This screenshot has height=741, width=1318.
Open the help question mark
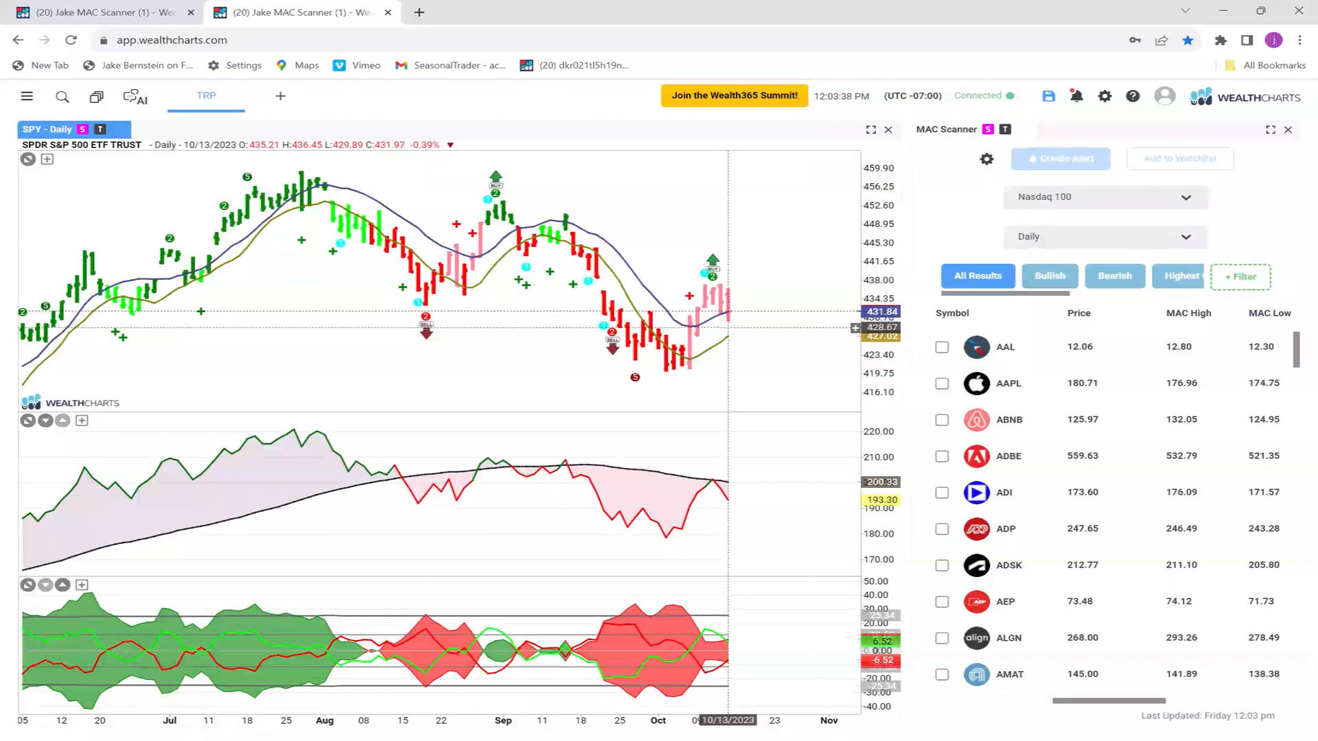point(1133,96)
